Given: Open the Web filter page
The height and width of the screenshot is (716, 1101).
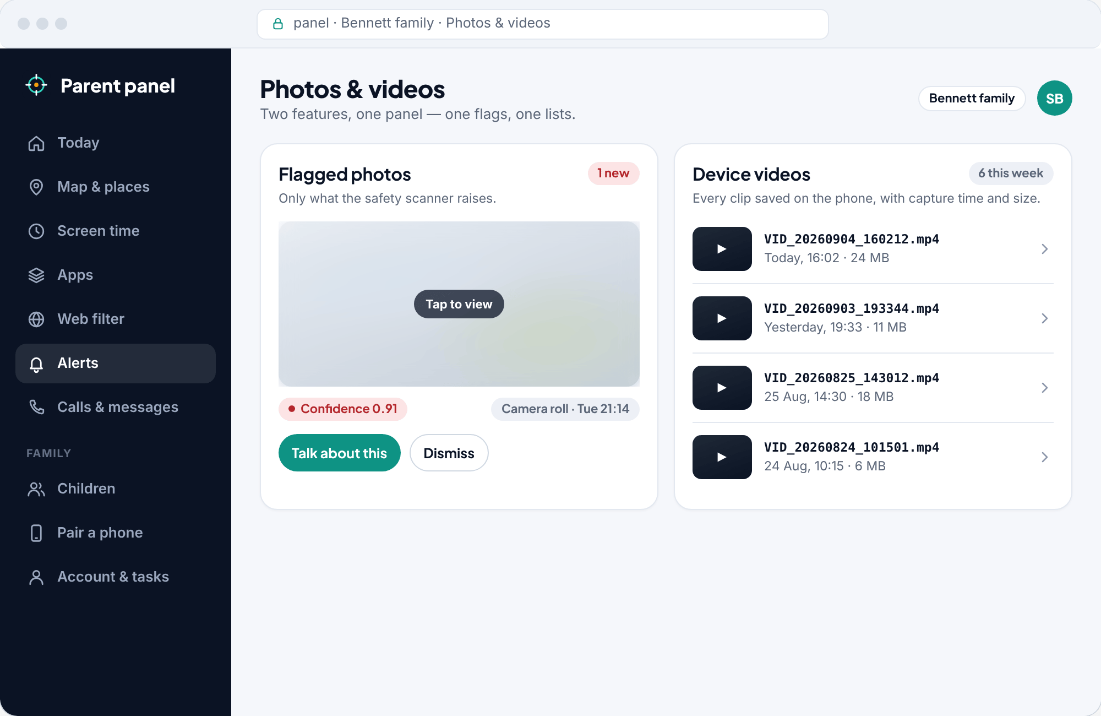Looking at the screenshot, I should coord(116,319).
